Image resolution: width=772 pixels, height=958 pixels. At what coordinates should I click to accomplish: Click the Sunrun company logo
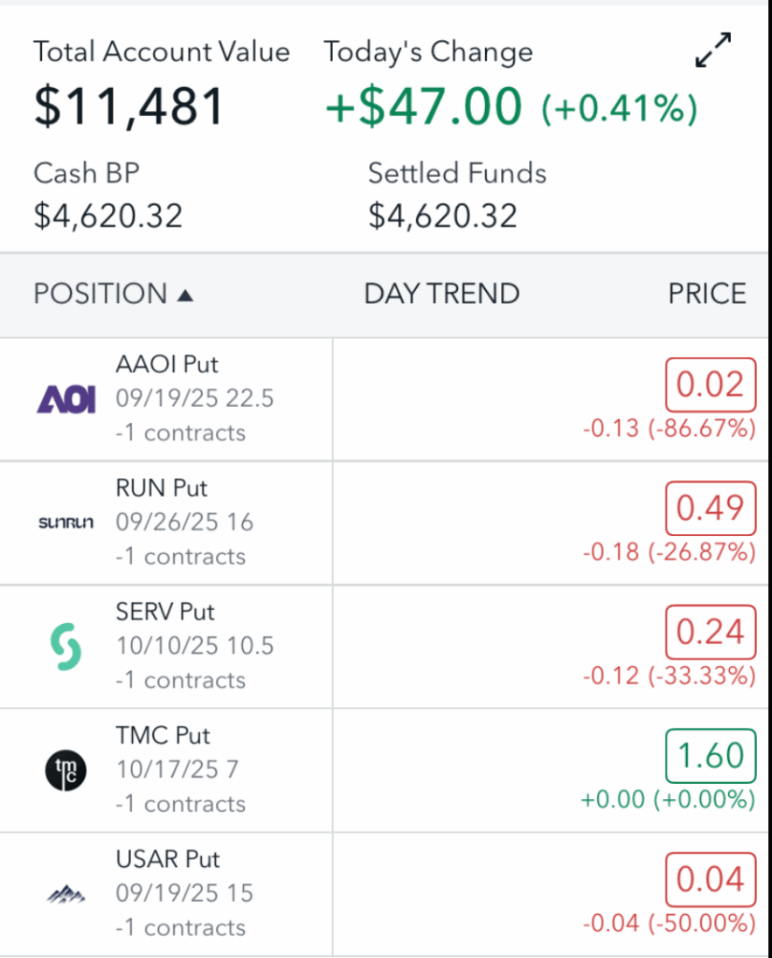(x=65, y=523)
